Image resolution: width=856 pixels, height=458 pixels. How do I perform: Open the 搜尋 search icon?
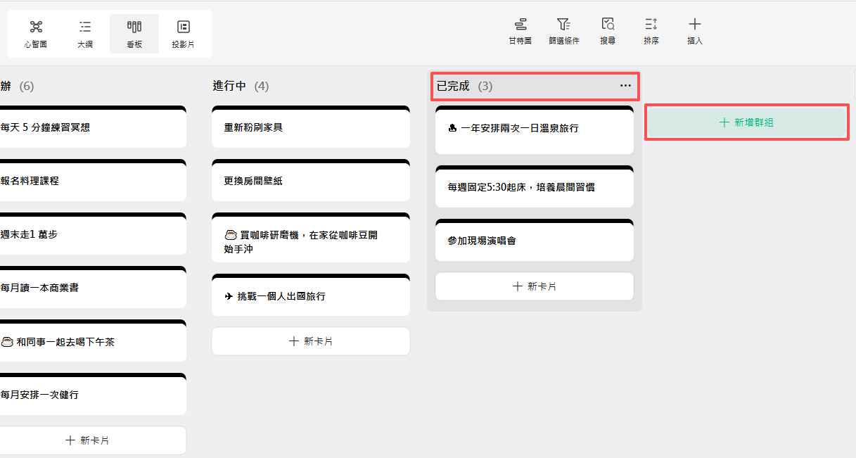point(607,31)
